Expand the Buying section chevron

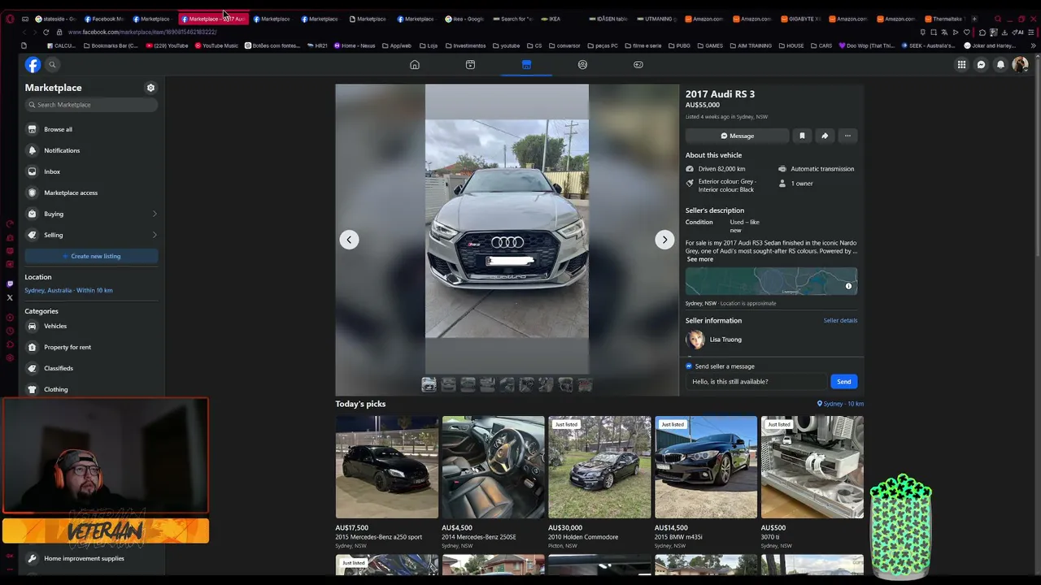[155, 214]
